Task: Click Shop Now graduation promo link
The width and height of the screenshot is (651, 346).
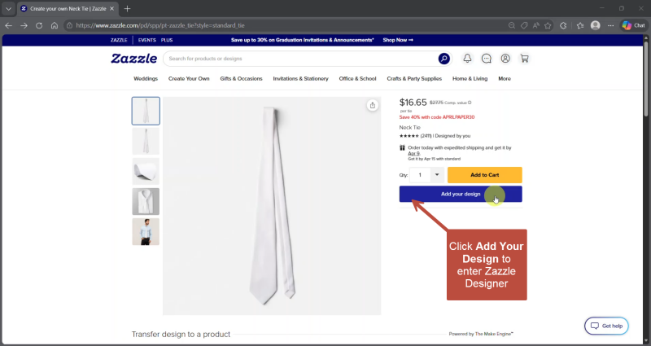Action: pyautogui.click(x=398, y=40)
